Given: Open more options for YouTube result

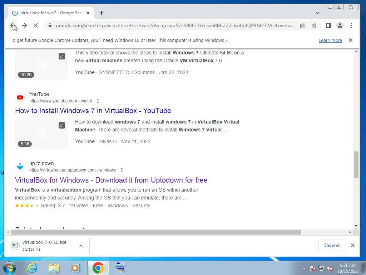Looking at the screenshot, I should point(98,101).
